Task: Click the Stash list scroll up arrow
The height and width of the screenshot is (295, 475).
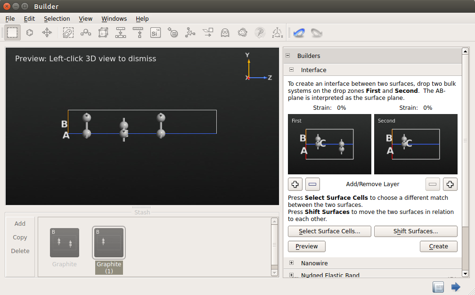Action: tap(274, 221)
